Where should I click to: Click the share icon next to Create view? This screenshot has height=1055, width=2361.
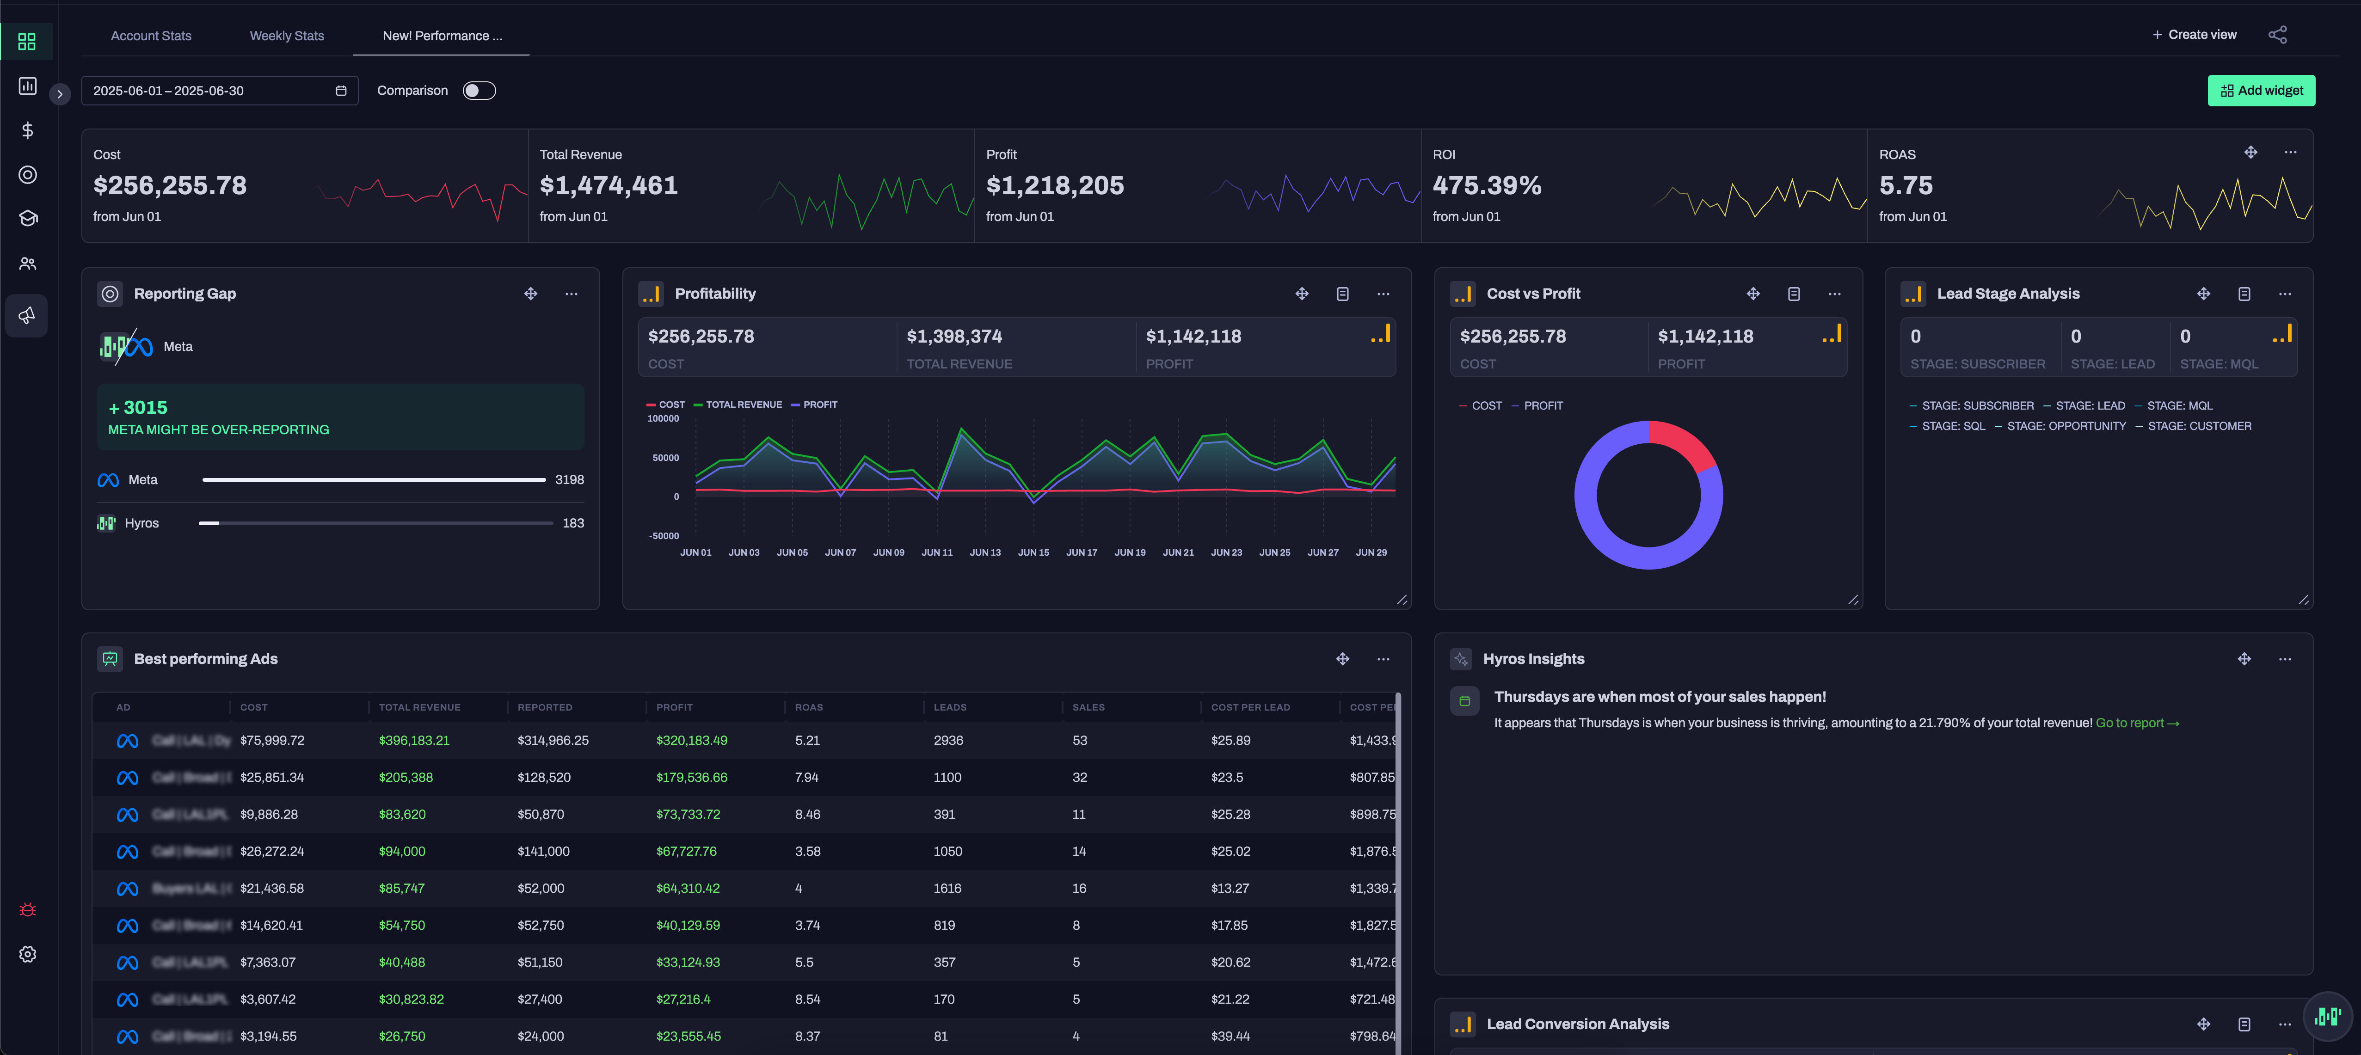2278,35
